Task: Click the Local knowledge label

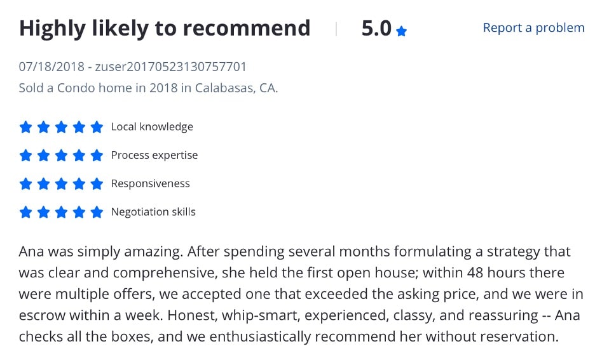Action: coord(152,127)
